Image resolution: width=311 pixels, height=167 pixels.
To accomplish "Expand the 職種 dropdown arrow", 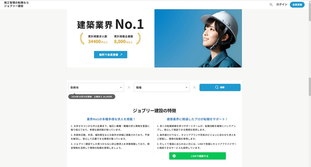I will (186, 87).
